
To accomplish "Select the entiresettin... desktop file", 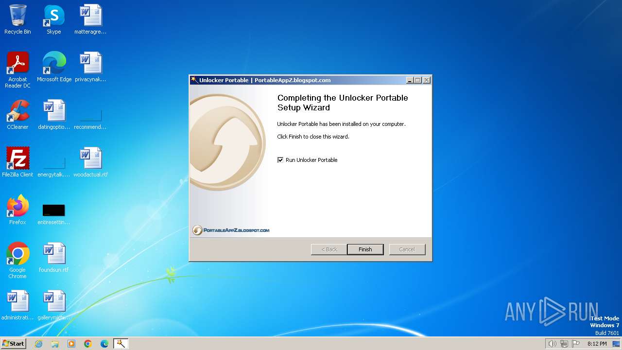I will click(54, 214).
